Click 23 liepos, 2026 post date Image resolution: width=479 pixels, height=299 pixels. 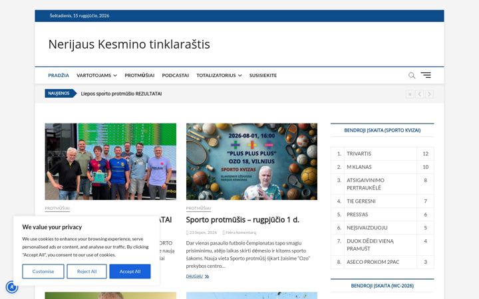click(x=202, y=233)
